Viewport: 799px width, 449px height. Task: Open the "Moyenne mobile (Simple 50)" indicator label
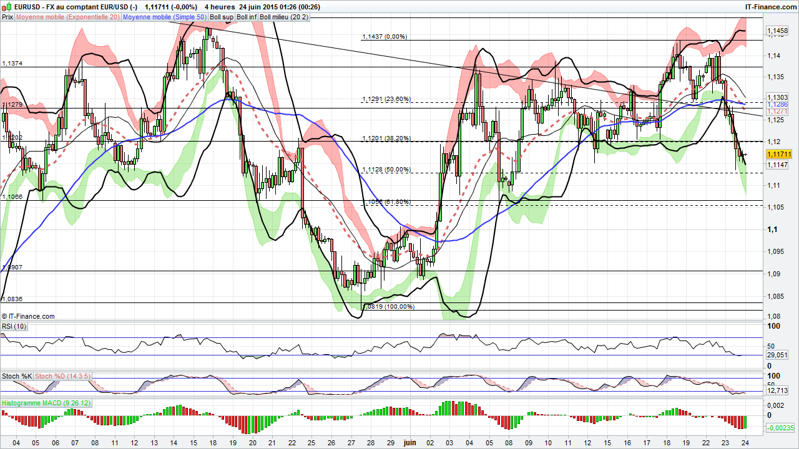click(x=162, y=17)
